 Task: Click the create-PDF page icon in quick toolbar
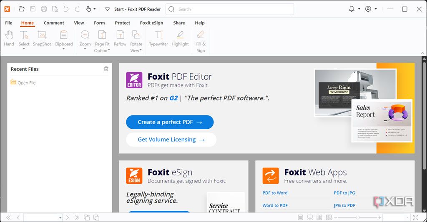tap(55, 9)
